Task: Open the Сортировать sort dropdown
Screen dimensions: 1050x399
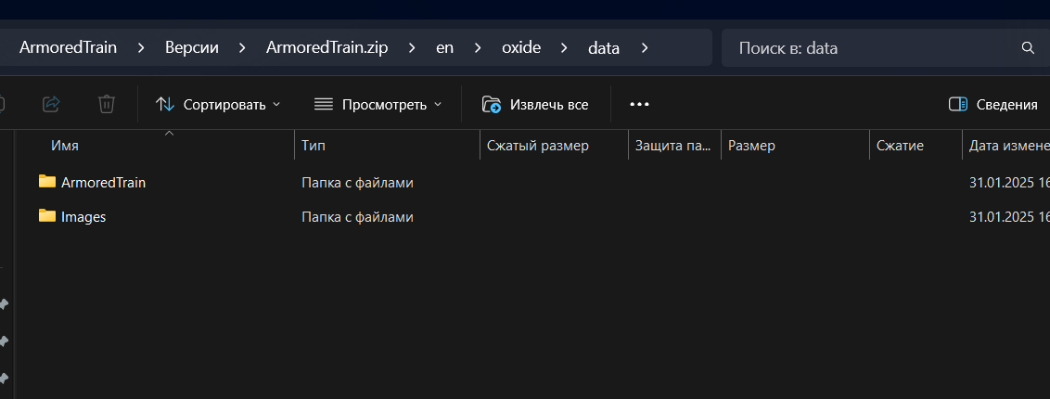Action: (x=218, y=104)
